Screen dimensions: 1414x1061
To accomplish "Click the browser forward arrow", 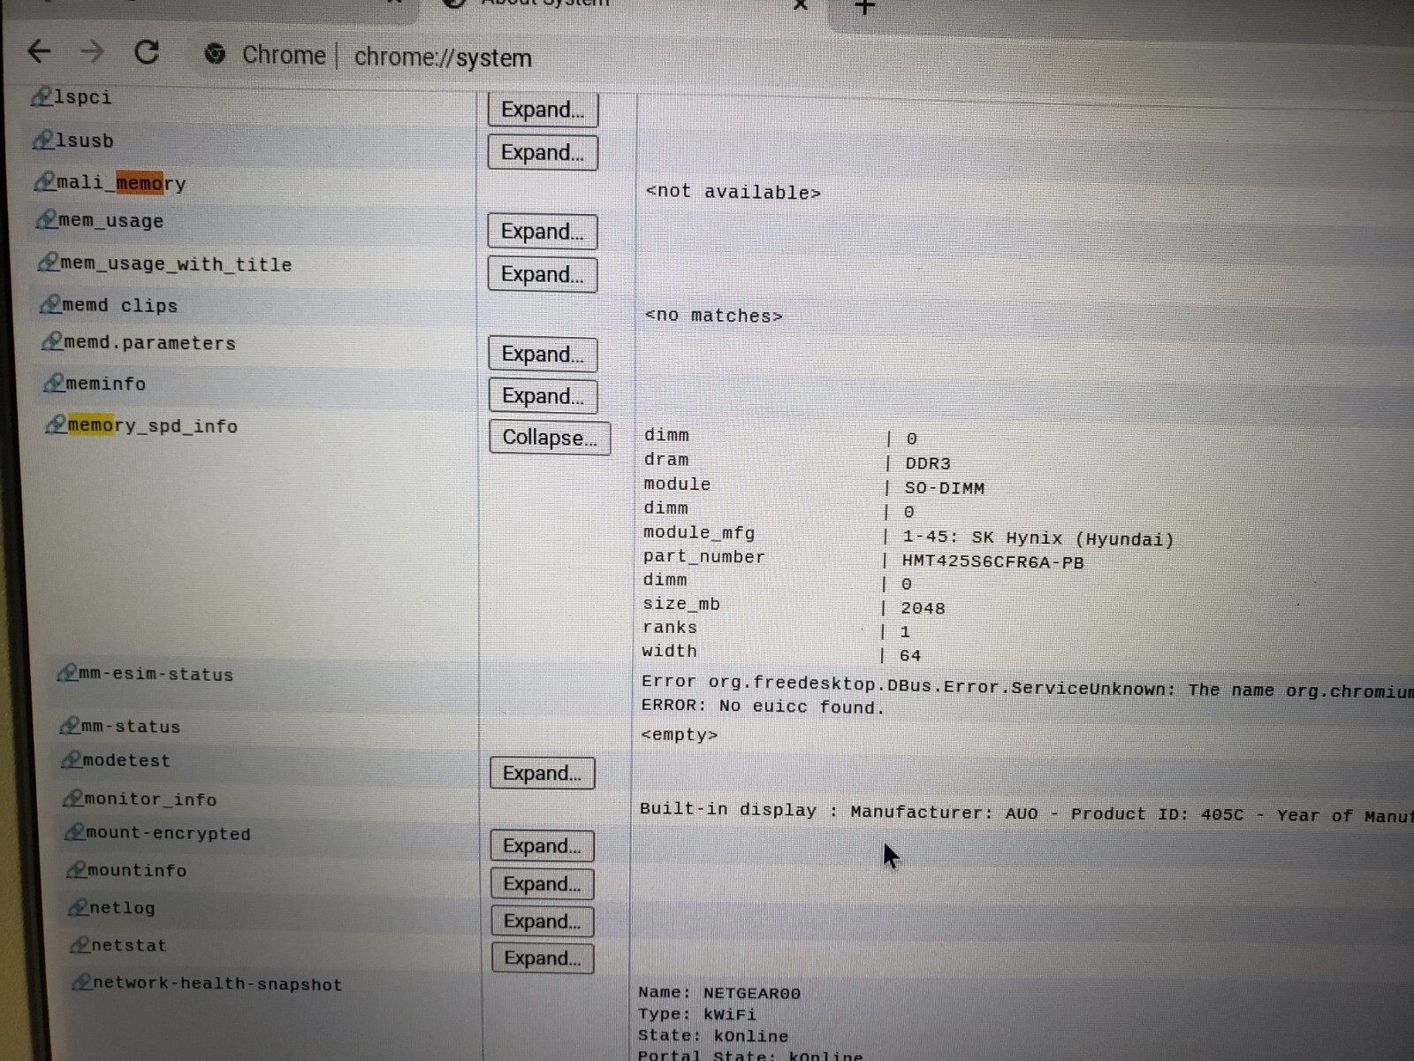I will coord(92,52).
